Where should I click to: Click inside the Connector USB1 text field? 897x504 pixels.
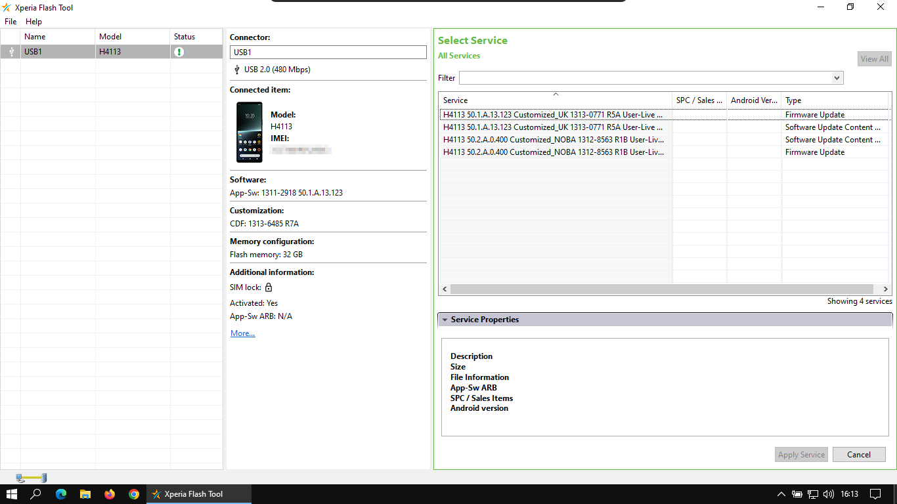tap(328, 52)
